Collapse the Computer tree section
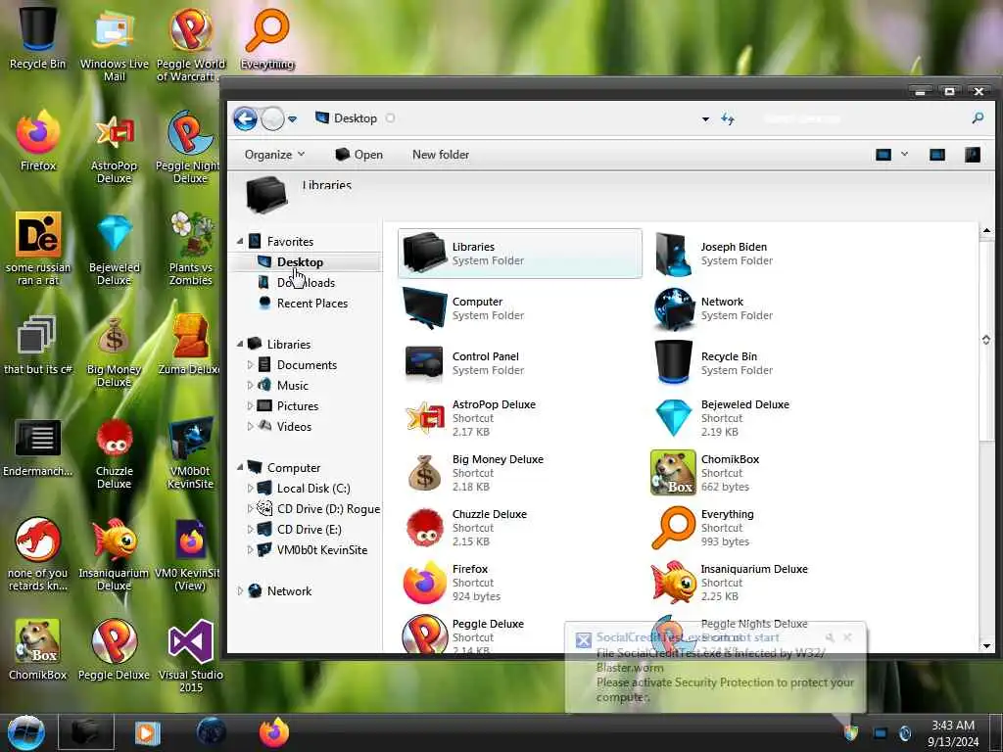The image size is (1003, 752). 240,468
